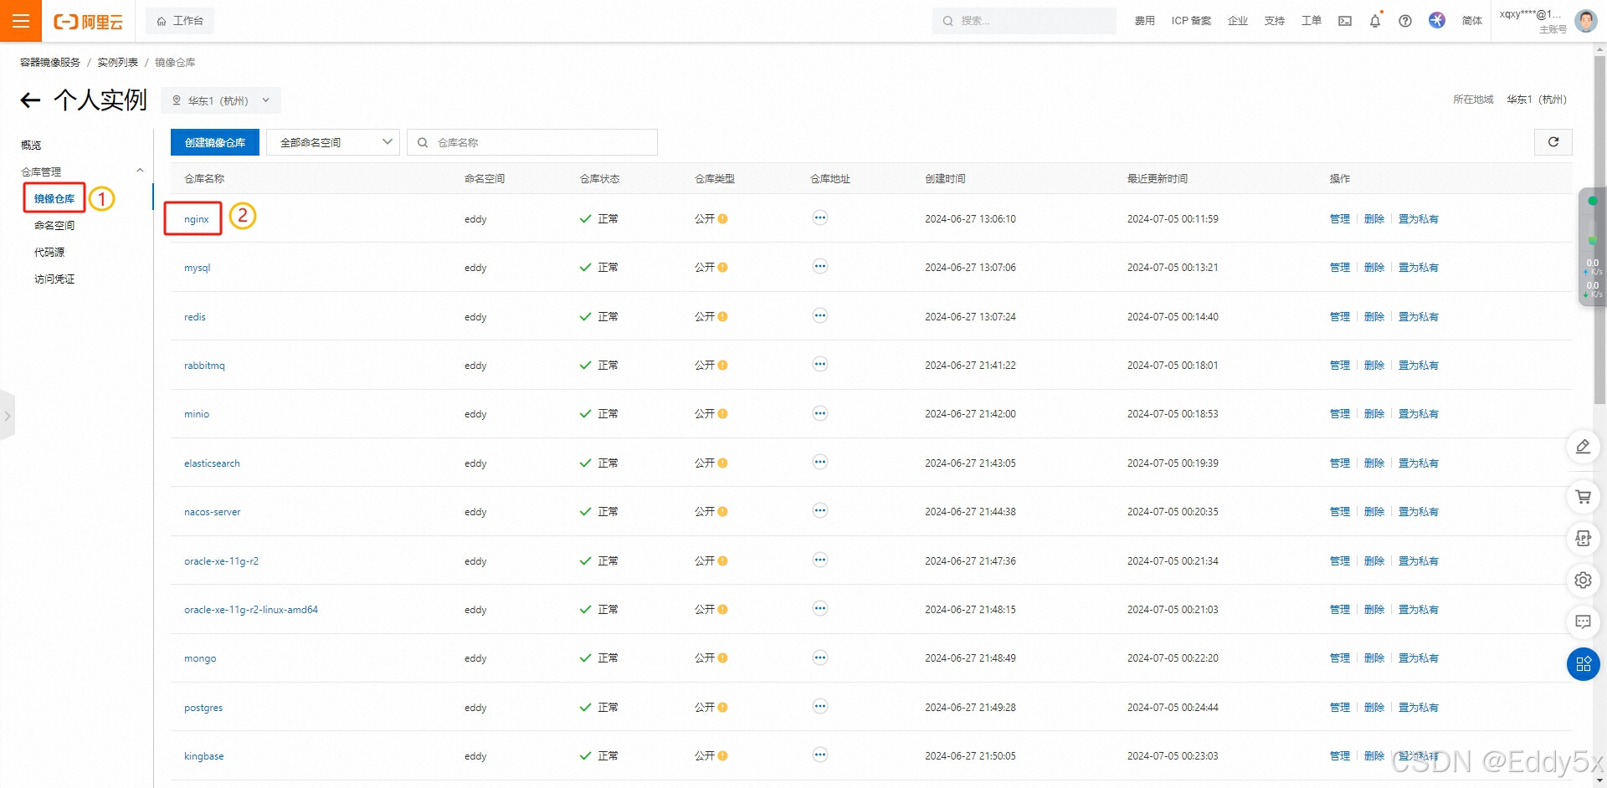
Task: Open the ICP 备案 menu
Action: 1191,21
